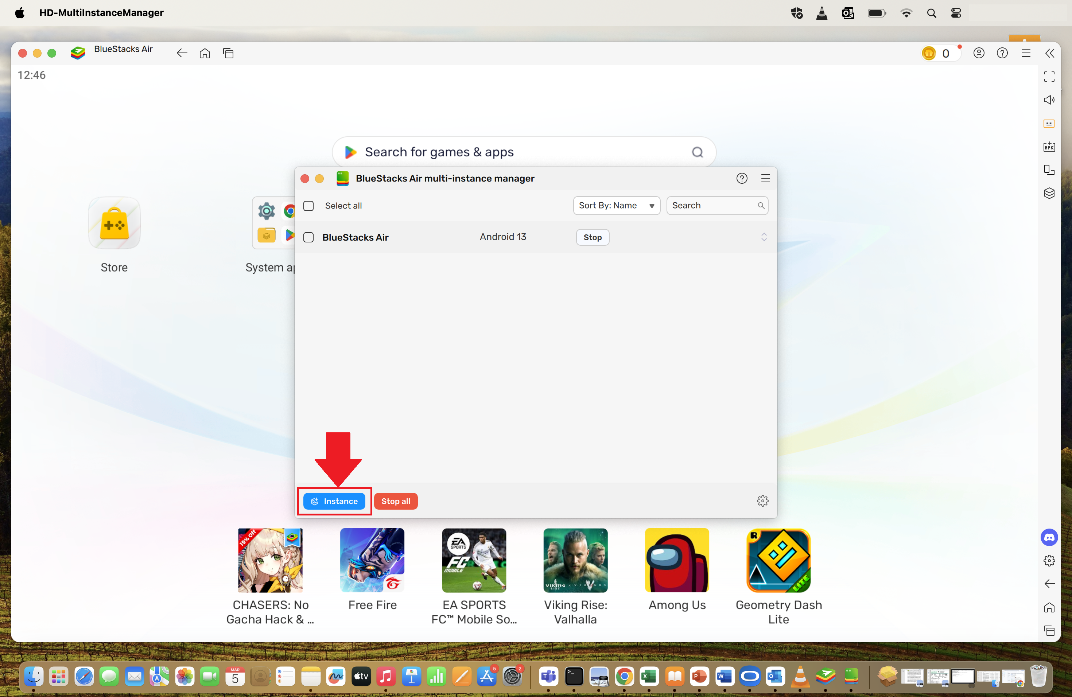Open Discord from the sidebar
The image size is (1072, 697).
pyautogui.click(x=1049, y=537)
